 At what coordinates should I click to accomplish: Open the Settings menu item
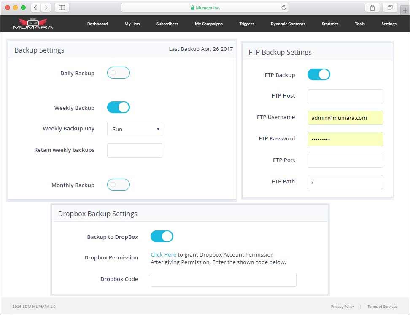tap(388, 24)
